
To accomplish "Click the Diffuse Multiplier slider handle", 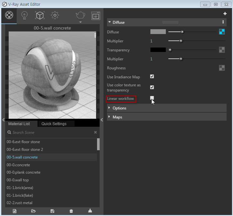I will (x=181, y=41).
